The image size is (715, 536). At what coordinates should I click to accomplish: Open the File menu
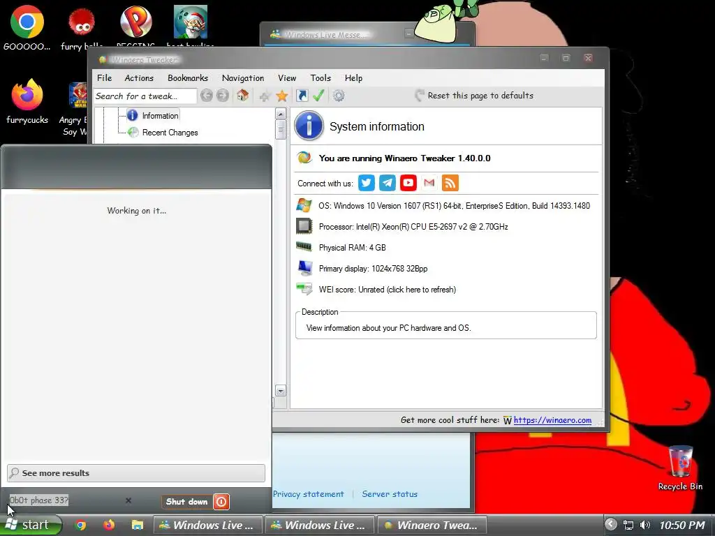105,78
